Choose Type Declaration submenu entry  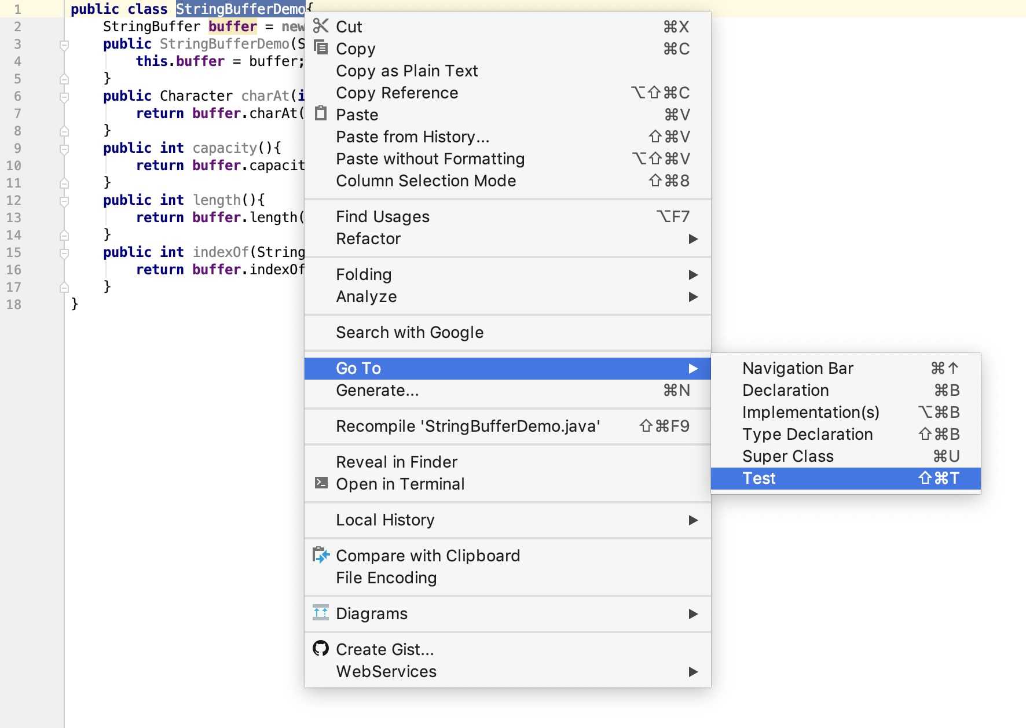846,434
